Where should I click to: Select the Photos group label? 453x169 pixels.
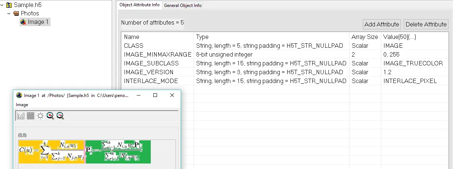click(30, 14)
